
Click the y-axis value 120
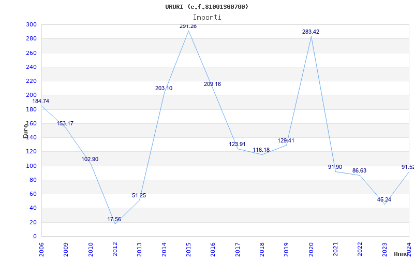pyautogui.click(x=31, y=152)
